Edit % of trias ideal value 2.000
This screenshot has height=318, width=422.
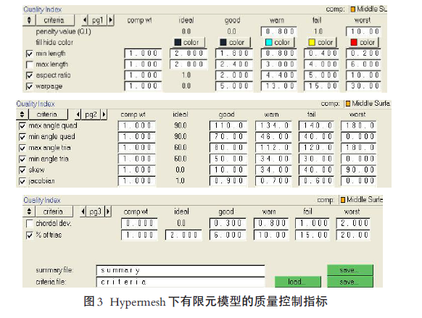point(183,235)
